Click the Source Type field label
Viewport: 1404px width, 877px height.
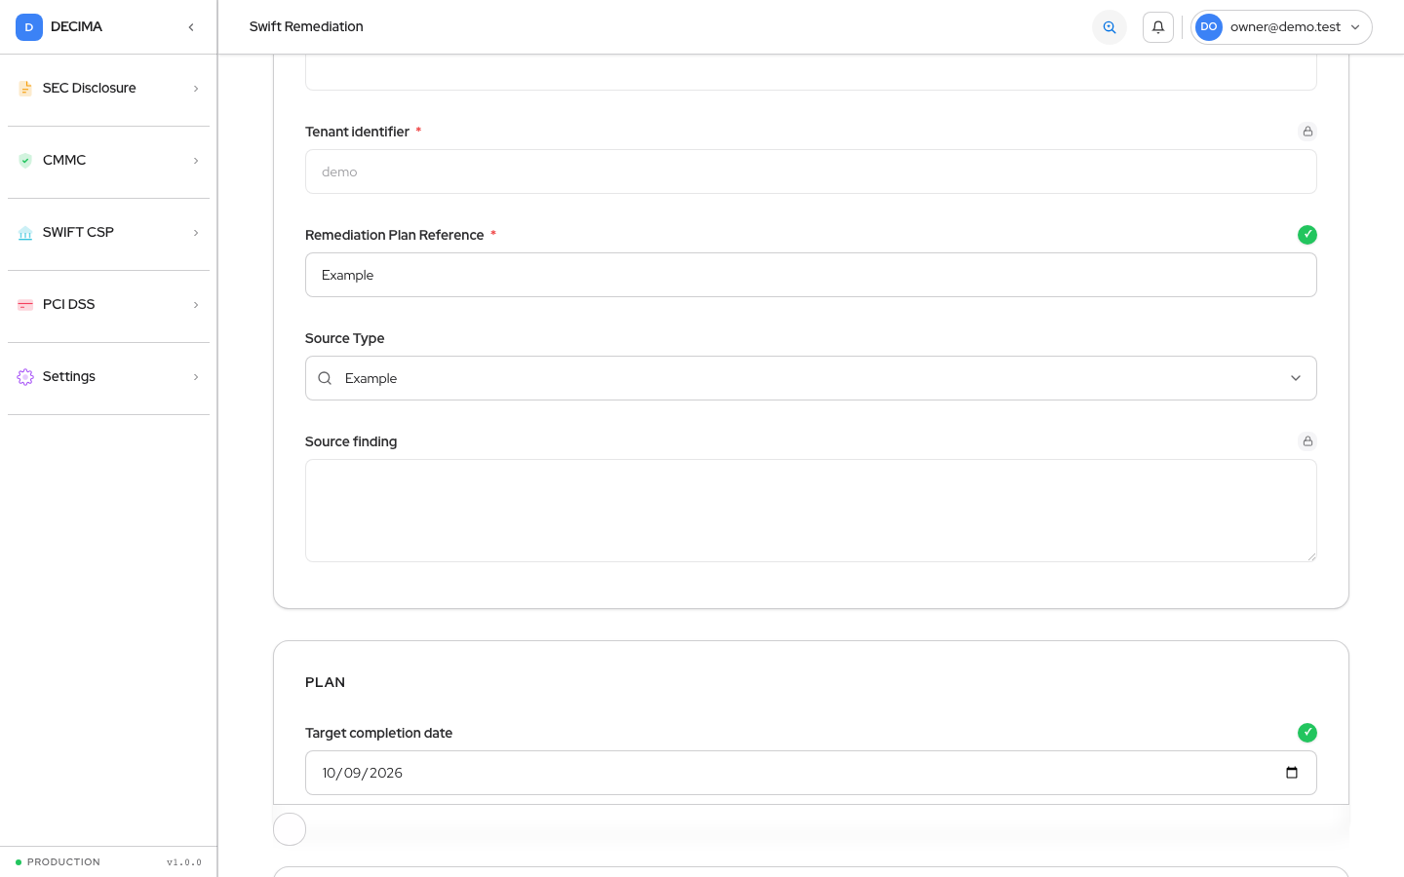tap(345, 338)
